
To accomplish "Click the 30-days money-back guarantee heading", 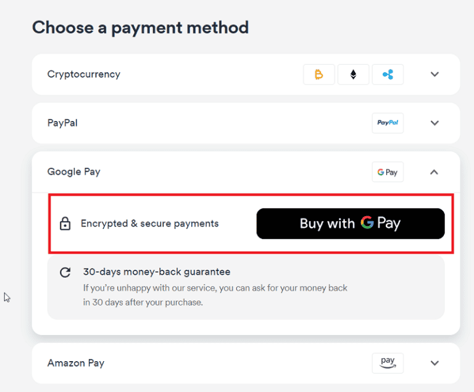I will (157, 272).
